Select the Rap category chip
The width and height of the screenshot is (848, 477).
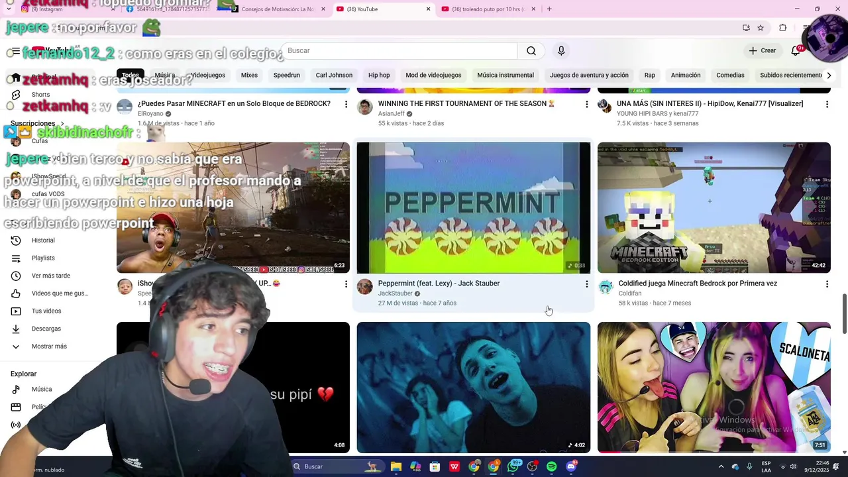(x=650, y=76)
